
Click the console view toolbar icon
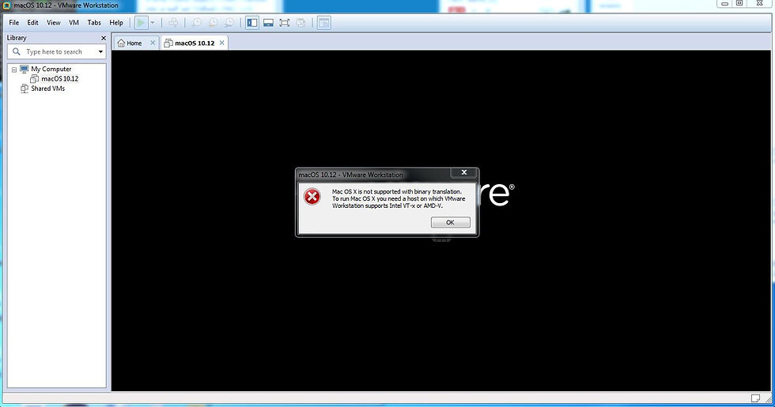click(x=323, y=23)
